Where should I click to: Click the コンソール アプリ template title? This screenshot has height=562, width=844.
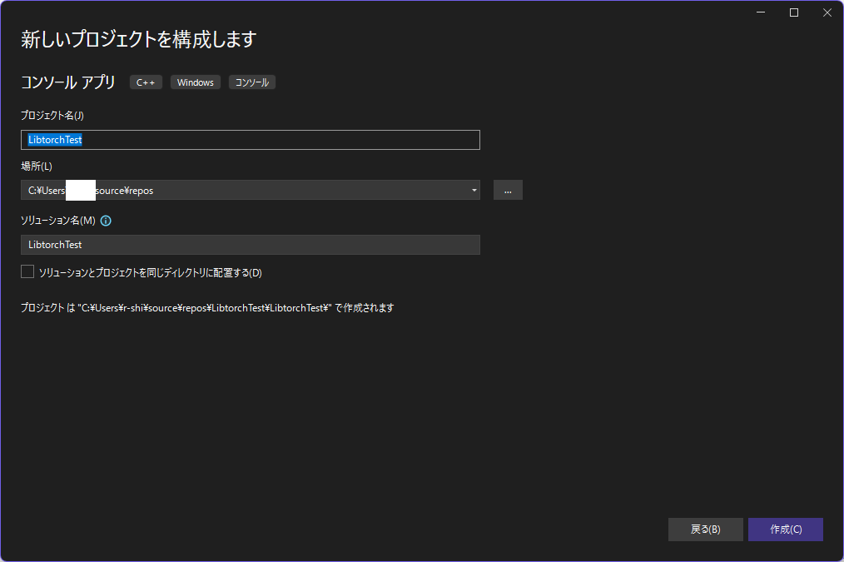tap(67, 82)
